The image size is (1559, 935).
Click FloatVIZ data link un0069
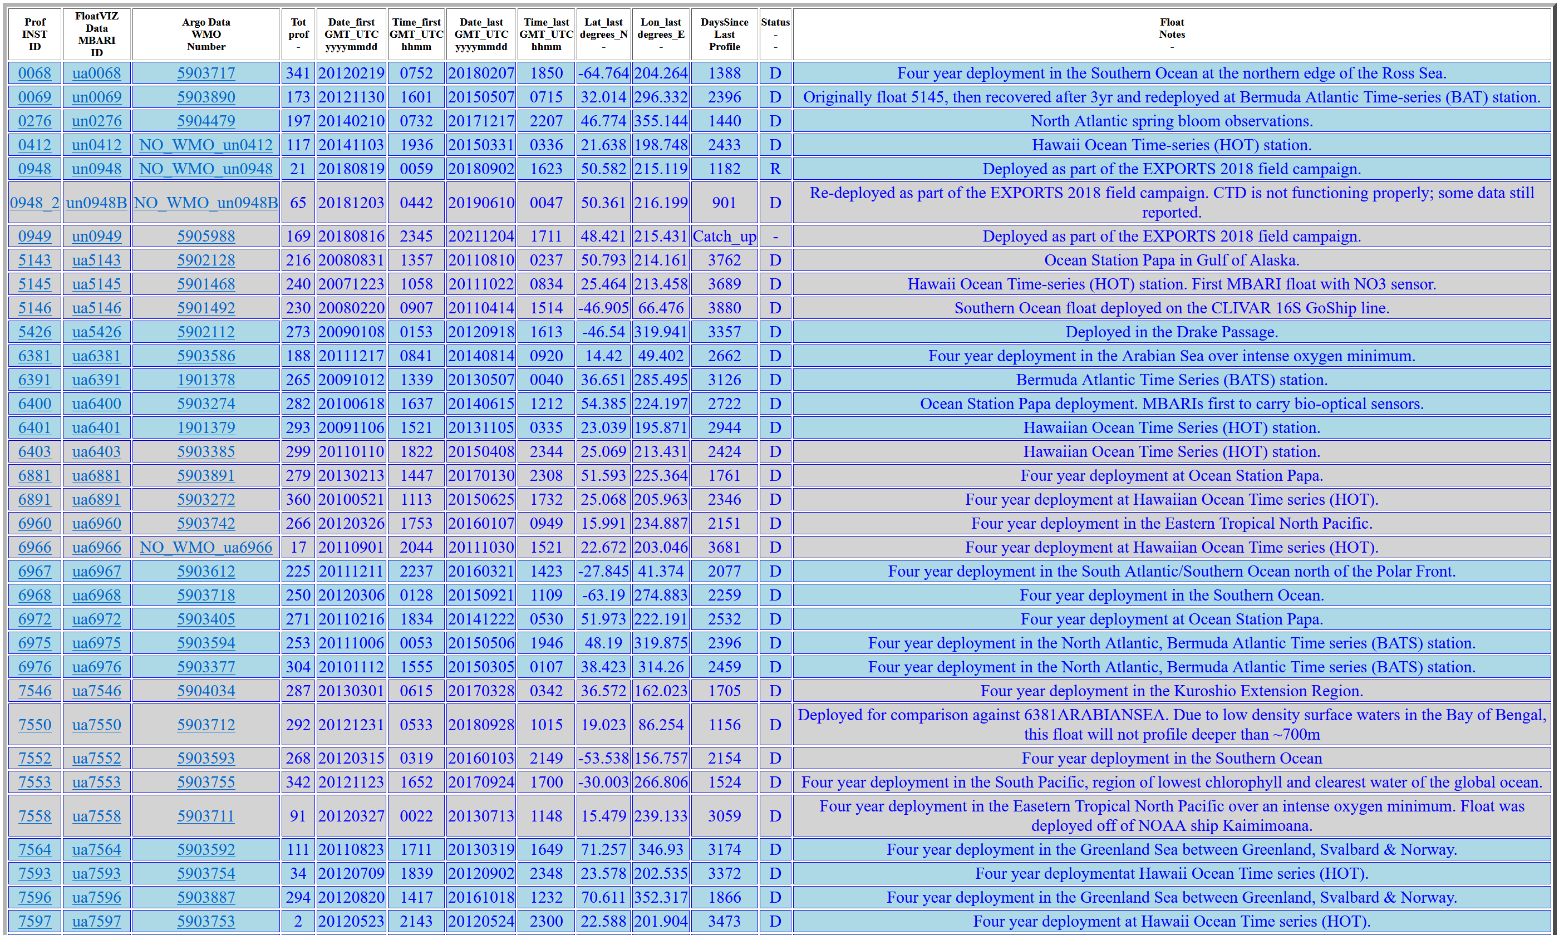coord(96,97)
